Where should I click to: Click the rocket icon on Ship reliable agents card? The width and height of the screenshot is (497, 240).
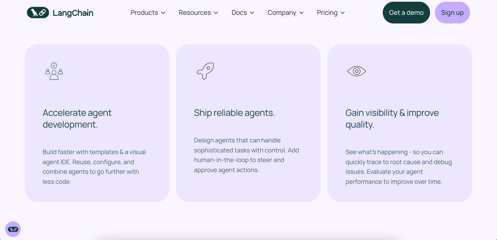(205, 71)
